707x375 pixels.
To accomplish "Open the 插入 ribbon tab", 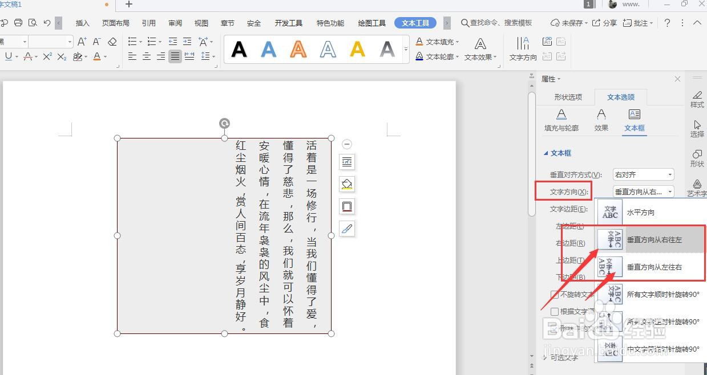I will coord(82,23).
